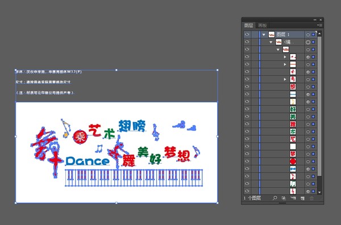
Task: Click Create New Sublayer icon
Action: pyautogui.click(x=293, y=198)
